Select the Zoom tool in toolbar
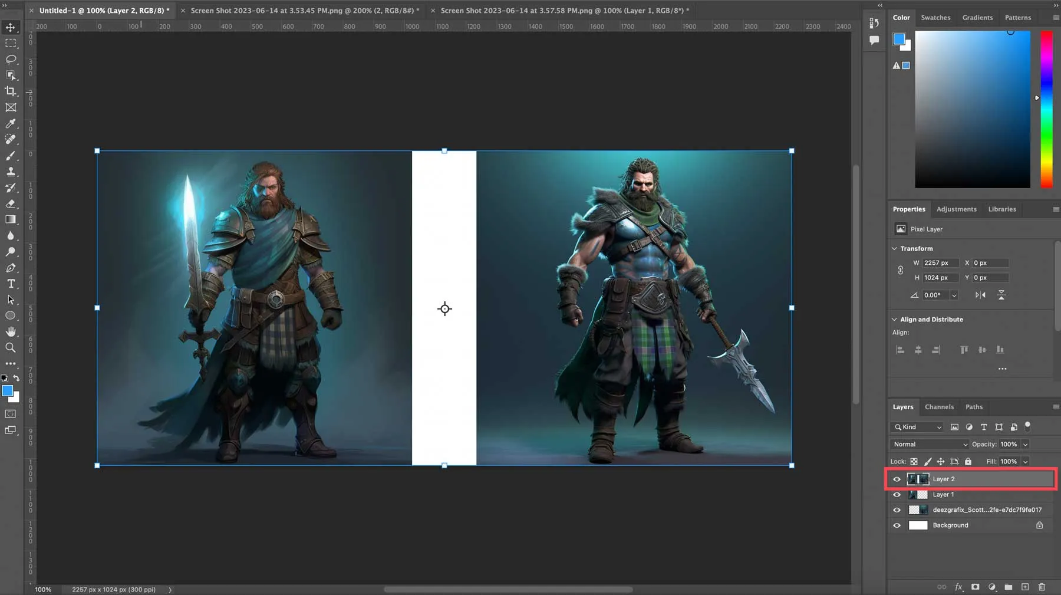Screen dimensions: 1061x595 coord(11,348)
